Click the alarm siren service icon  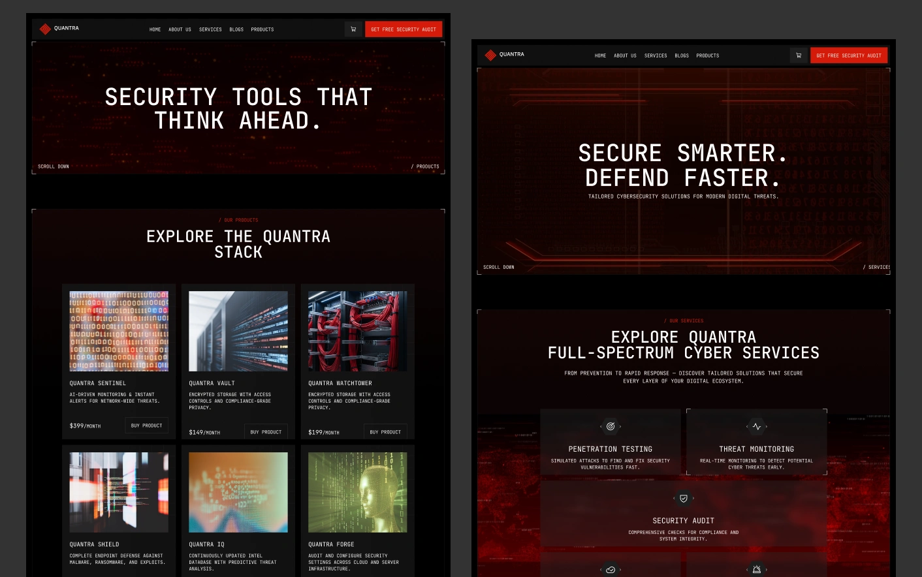point(756,569)
